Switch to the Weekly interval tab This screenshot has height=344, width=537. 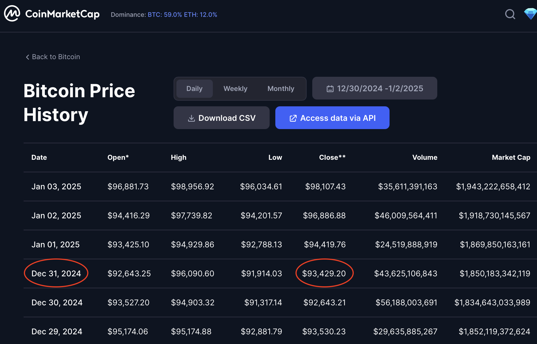pos(235,89)
